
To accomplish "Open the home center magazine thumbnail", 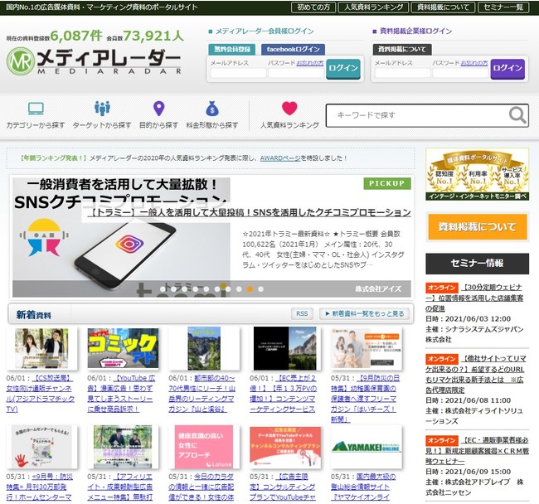I will (41, 447).
